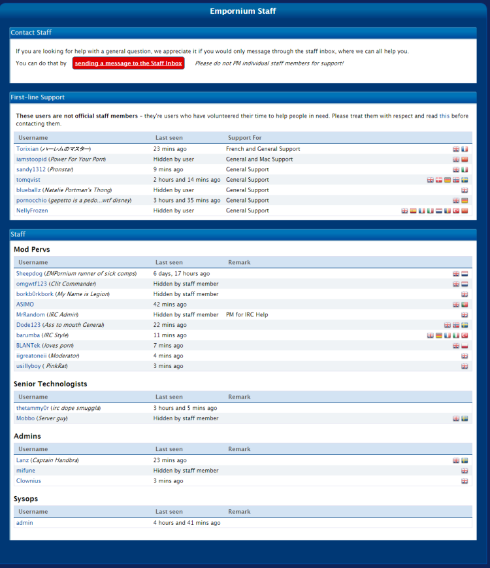
Task: Click the French flag in Torixian's row
Action: tap(465, 149)
